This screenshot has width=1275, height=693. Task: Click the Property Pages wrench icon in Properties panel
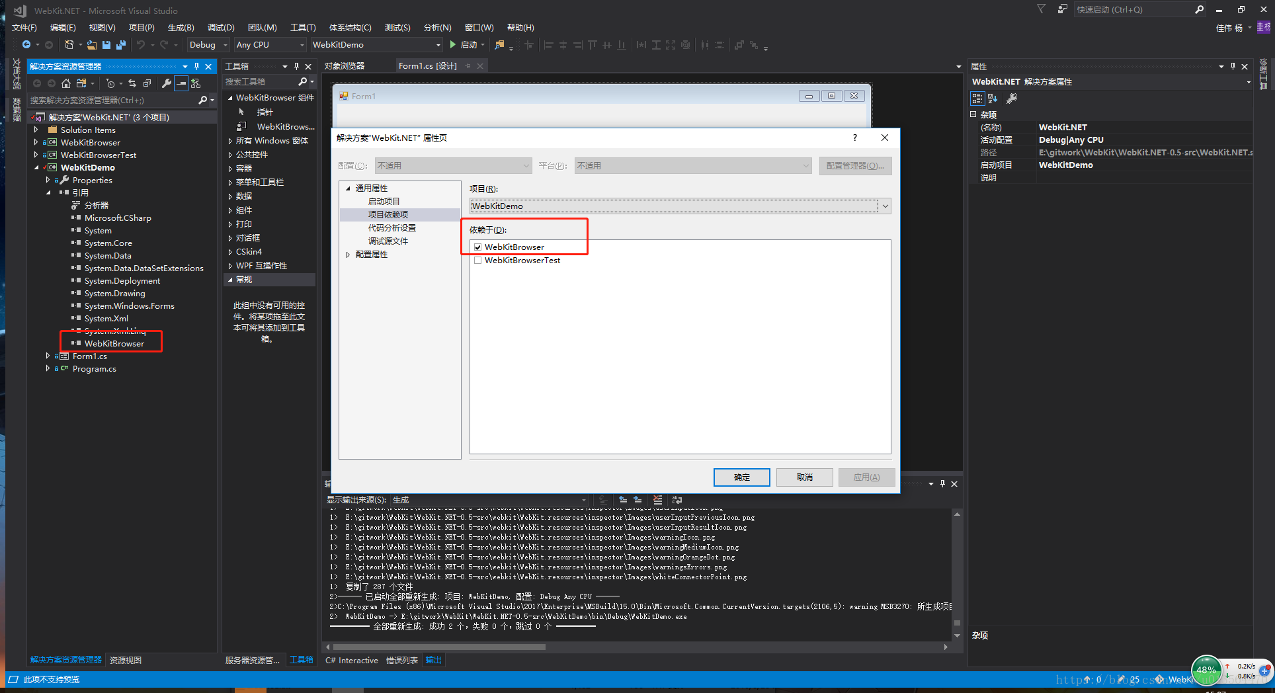[1012, 99]
